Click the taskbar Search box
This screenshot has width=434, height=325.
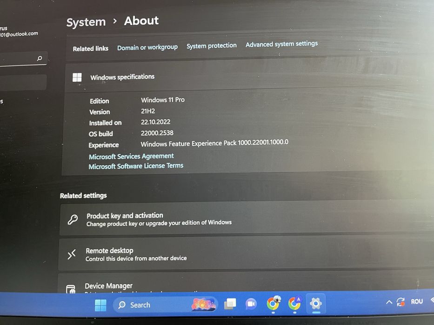point(165,305)
